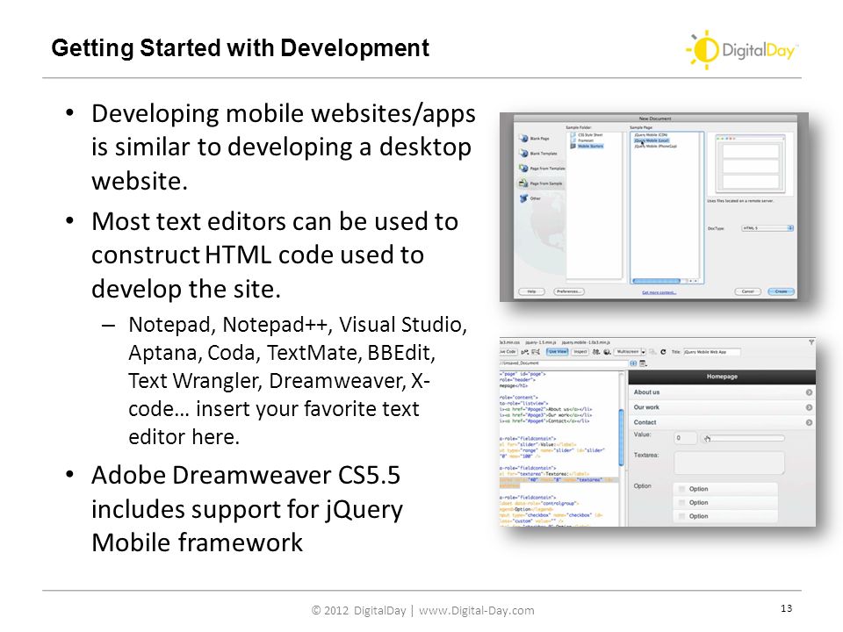Click the Unsaved_Document address field
The width and height of the screenshot is (843, 632).
(x=563, y=363)
